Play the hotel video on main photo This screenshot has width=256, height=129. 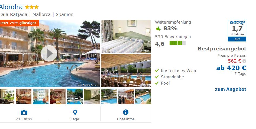[x=49, y=53]
